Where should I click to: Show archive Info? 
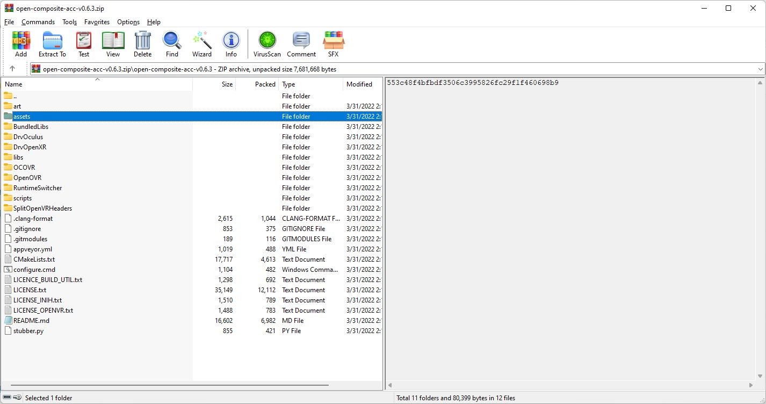click(231, 44)
